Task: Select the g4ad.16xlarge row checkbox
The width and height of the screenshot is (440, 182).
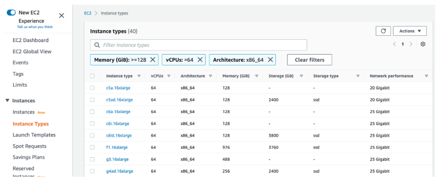Action: coord(92,171)
